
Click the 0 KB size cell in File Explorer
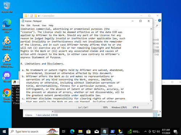point(157,55)
